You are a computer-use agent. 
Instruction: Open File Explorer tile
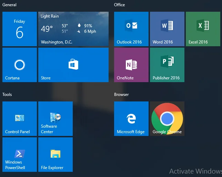pos(55,155)
